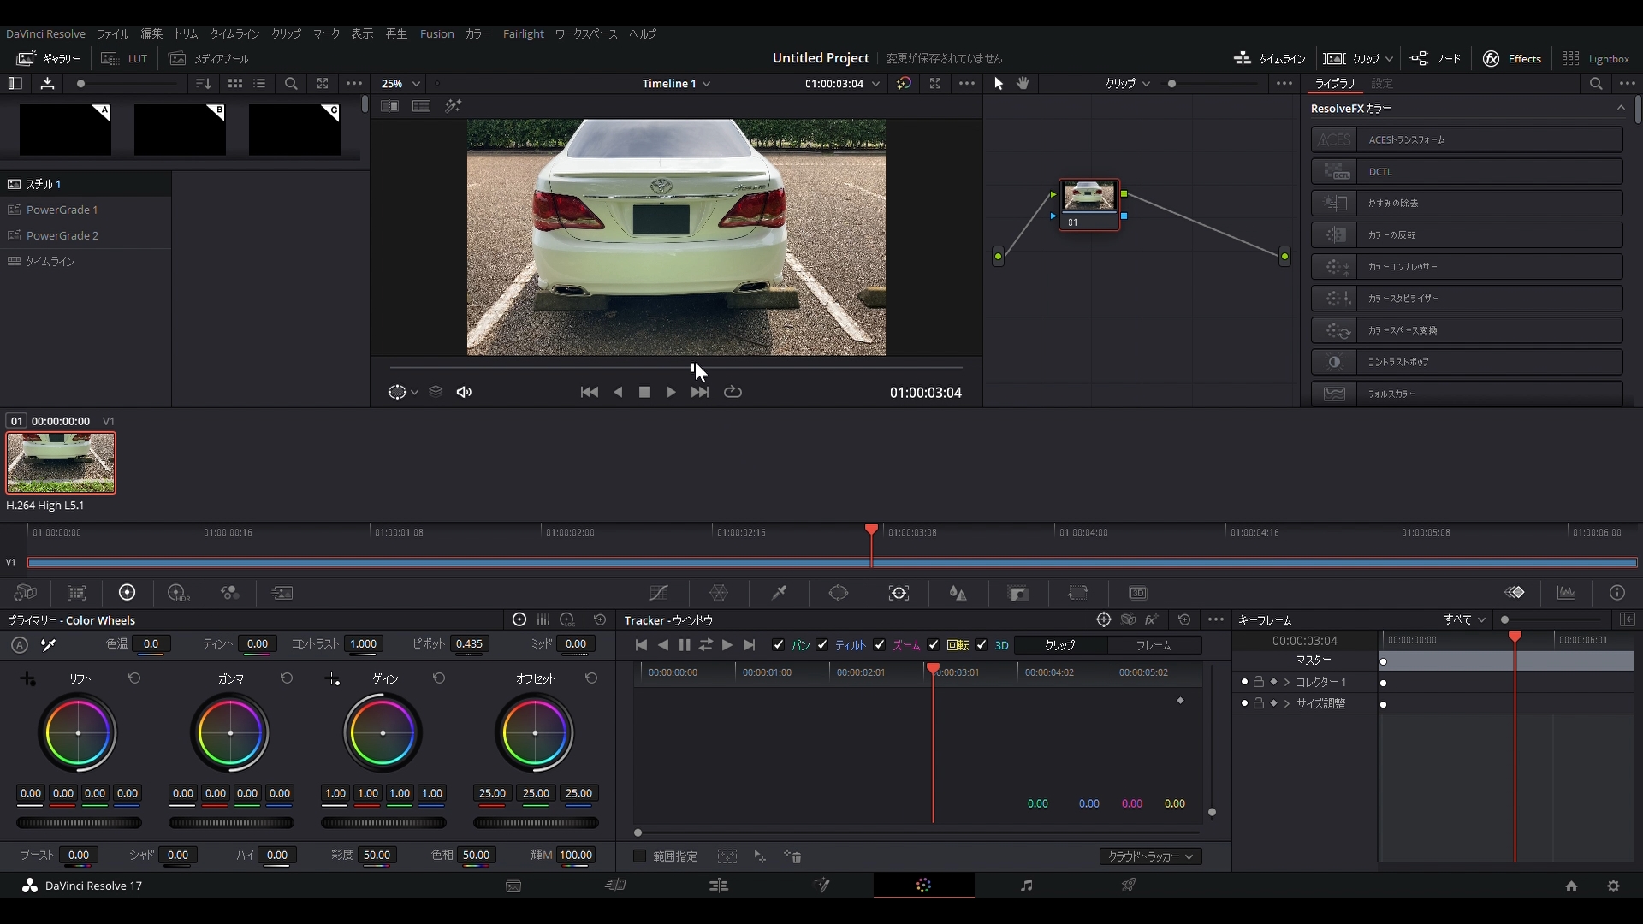Open the Media page icon
Image resolution: width=1643 pixels, height=924 pixels.
[x=513, y=886]
